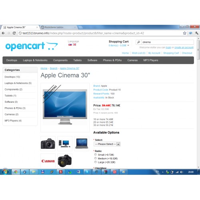Open the first camera thumbnail image
This screenshot has height=200, width=200.
tap(48, 144)
